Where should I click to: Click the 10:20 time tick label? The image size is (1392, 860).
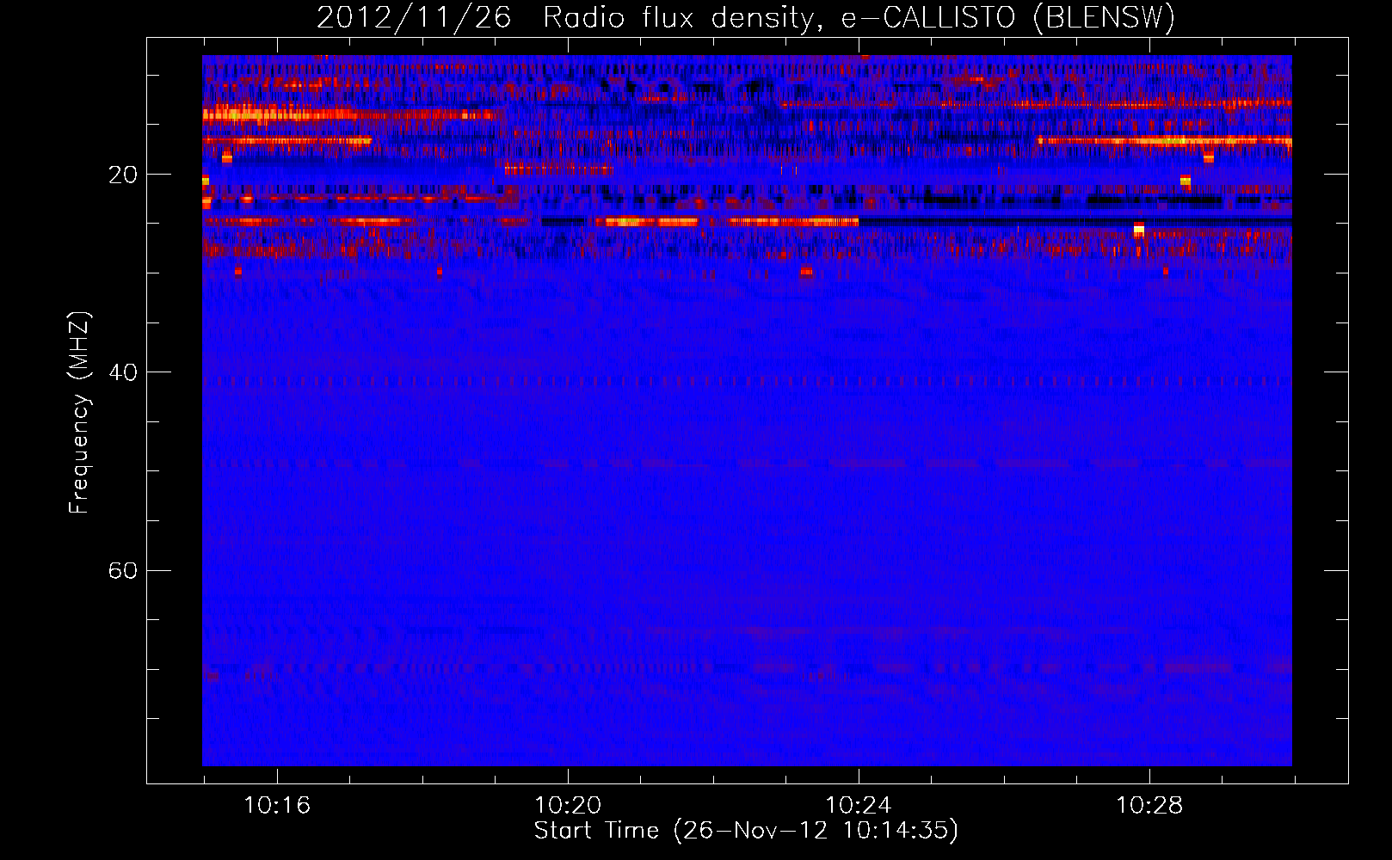point(568,806)
